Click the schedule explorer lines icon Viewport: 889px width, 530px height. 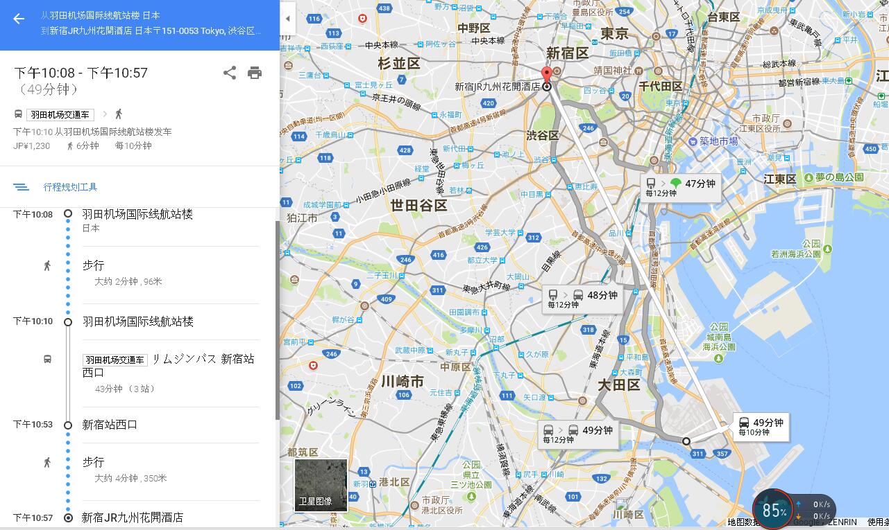click(21, 187)
